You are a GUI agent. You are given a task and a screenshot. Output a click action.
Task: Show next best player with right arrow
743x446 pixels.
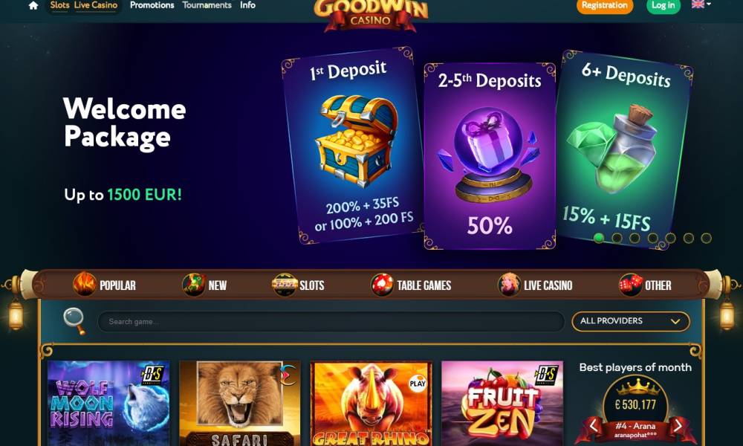point(678,426)
